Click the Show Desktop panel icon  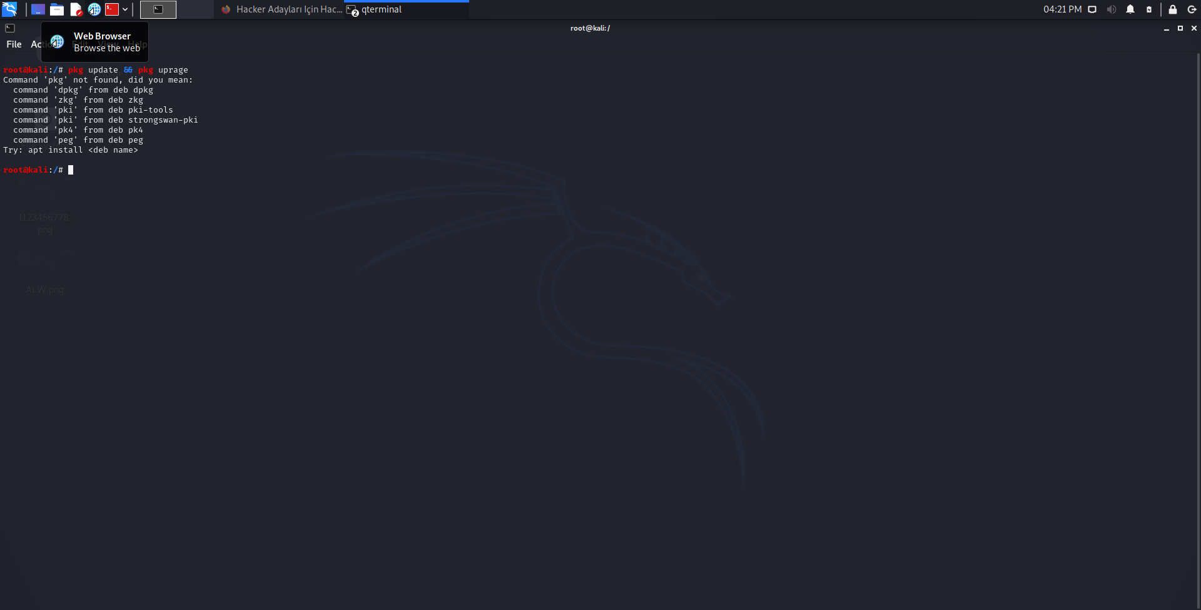coord(38,9)
